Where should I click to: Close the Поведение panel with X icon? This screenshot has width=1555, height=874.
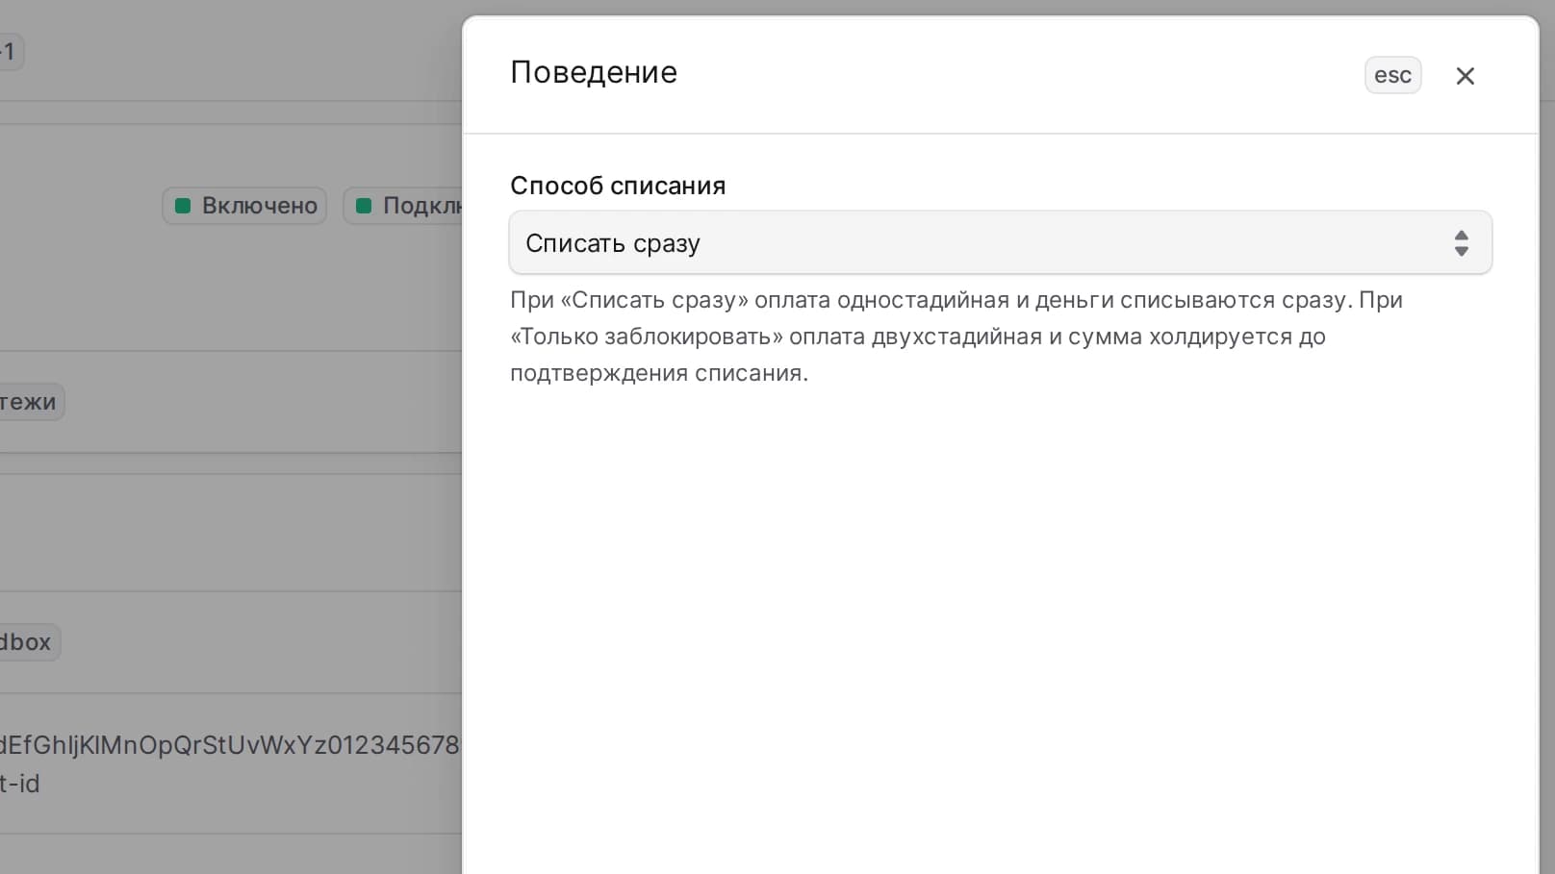coord(1465,76)
